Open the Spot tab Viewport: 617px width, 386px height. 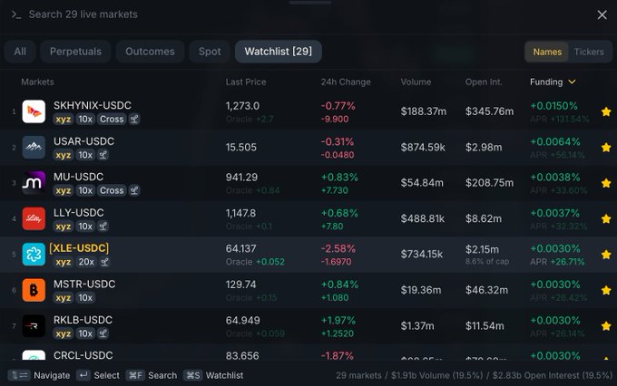[210, 52]
